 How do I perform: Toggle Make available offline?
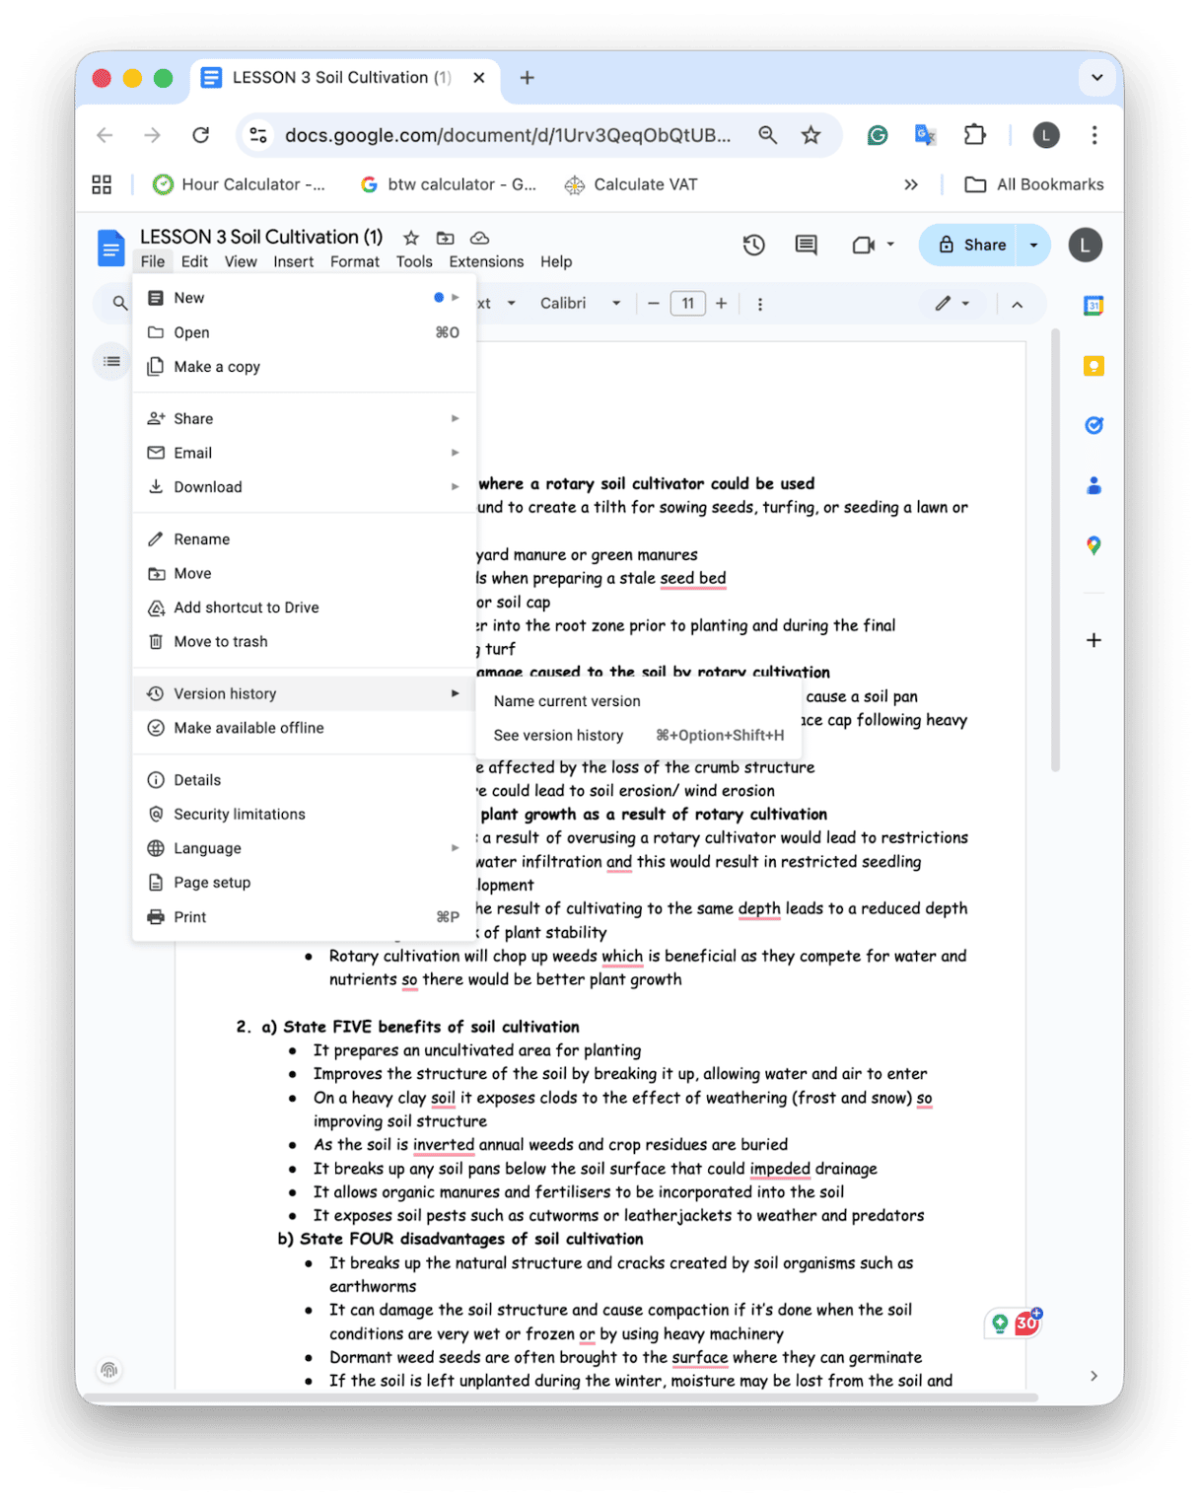click(x=248, y=728)
